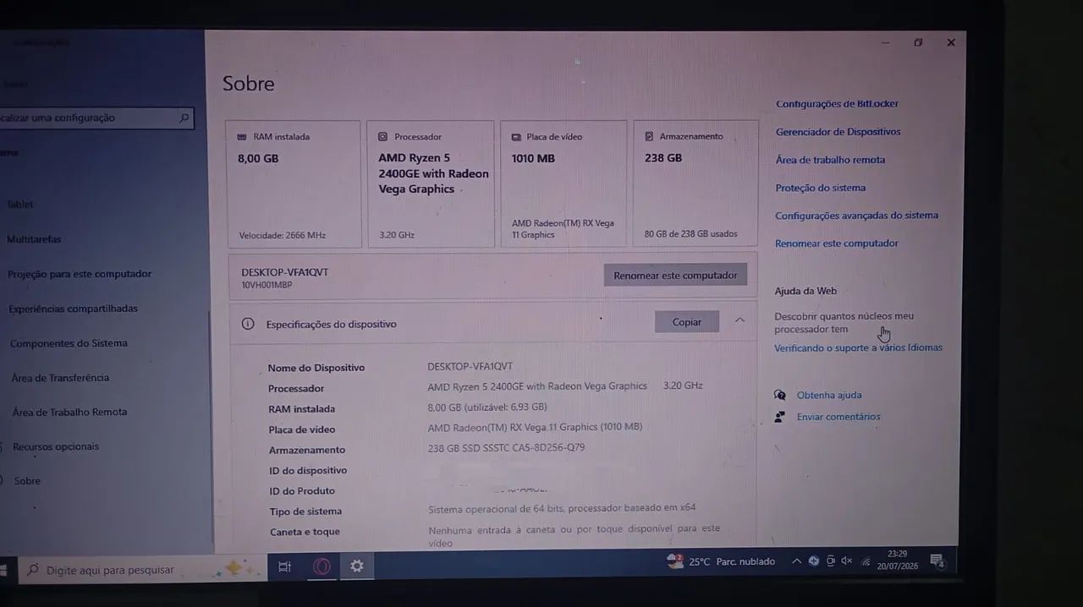Click the volume muted tray icon
Viewport: 1083px width, 607px height.
(847, 561)
